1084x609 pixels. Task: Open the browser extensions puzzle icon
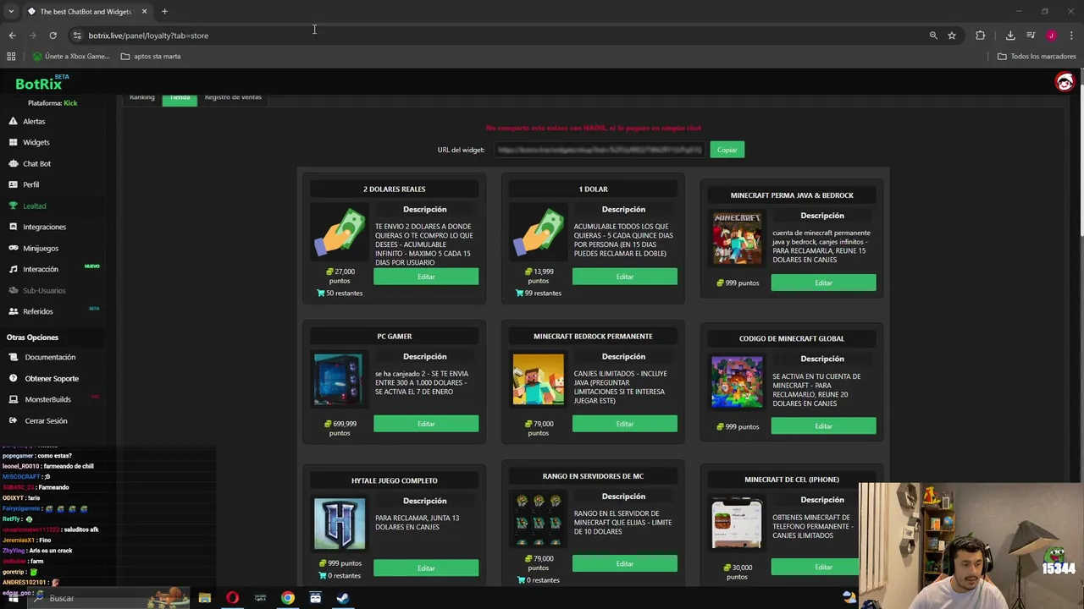tap(981, 36)
